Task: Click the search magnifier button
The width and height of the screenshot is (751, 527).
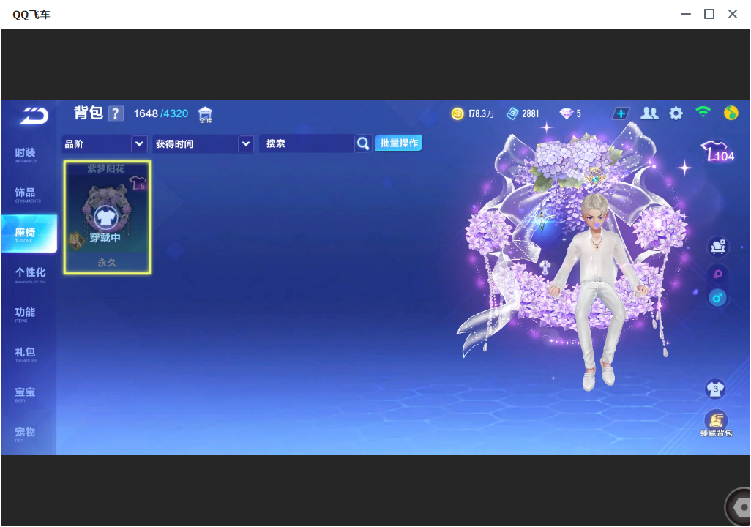Action: [x=363, y=143]
